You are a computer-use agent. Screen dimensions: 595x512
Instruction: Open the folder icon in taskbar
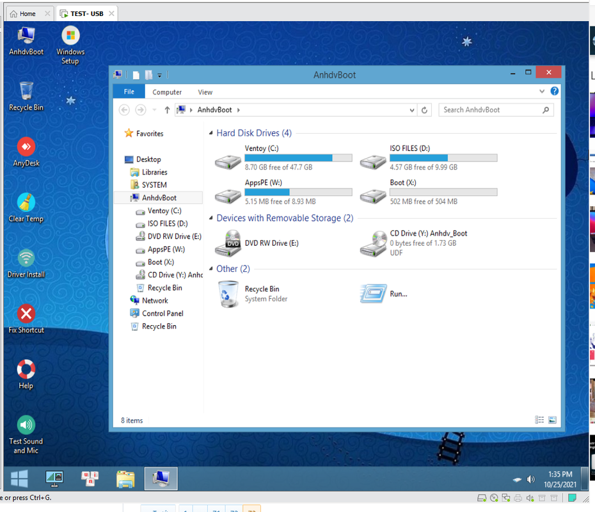(125, 479)
